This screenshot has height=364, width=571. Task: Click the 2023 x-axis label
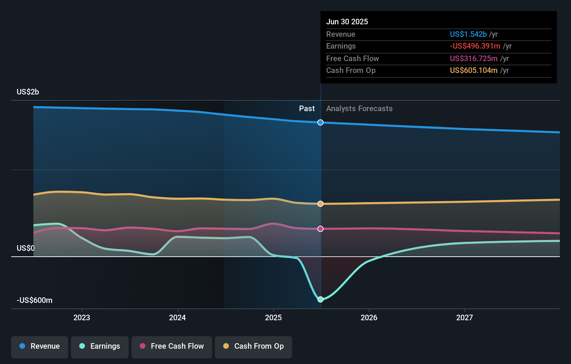click(82, 317)
